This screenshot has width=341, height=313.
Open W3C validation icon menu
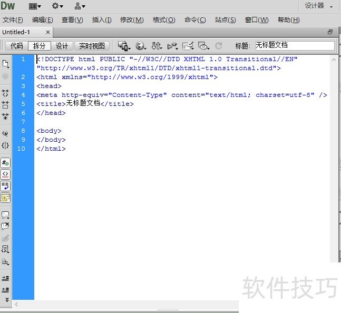tap(173, 46)
